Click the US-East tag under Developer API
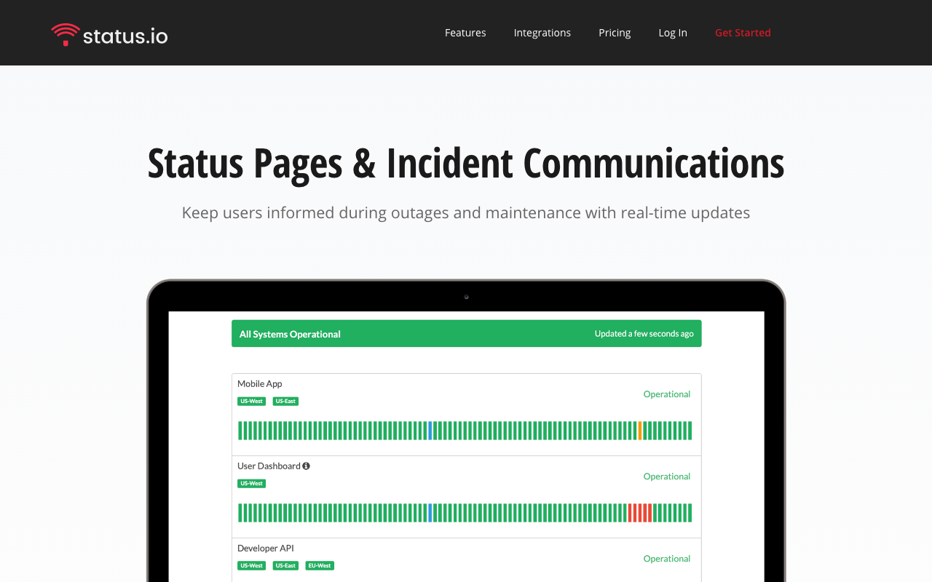 coord(285,566)
